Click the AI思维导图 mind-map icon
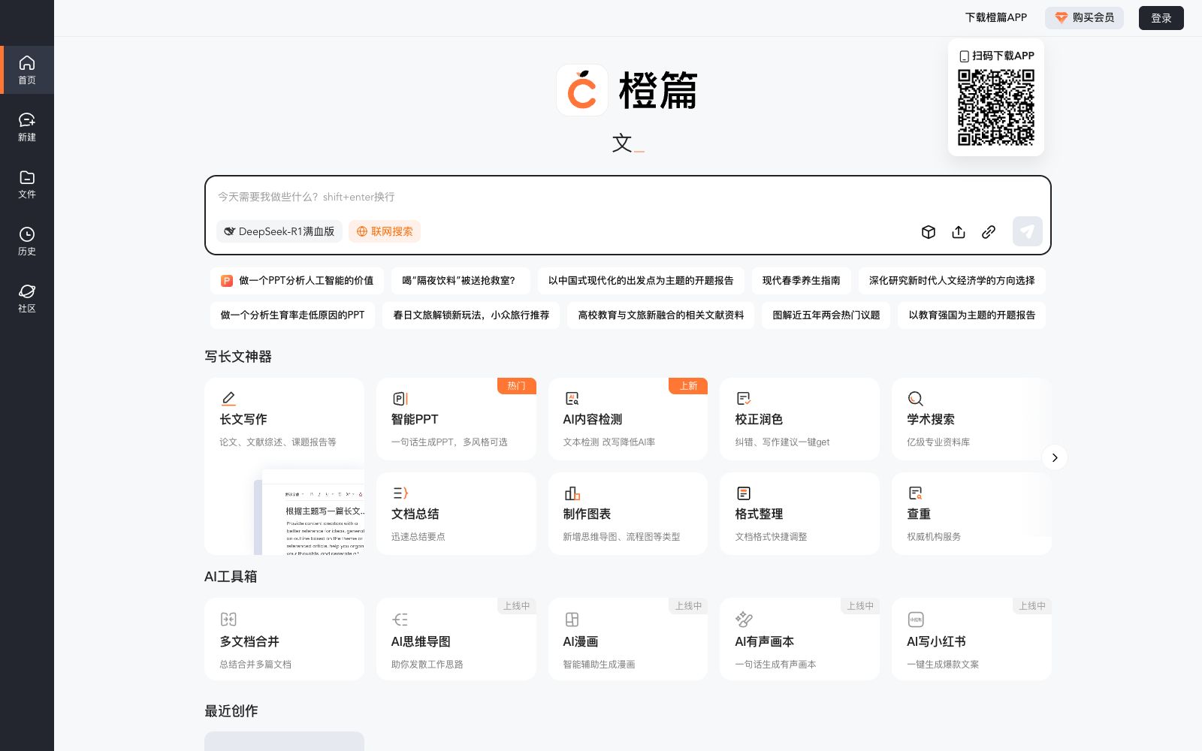This screenshot has width=1202, height=751. (400, 620)
